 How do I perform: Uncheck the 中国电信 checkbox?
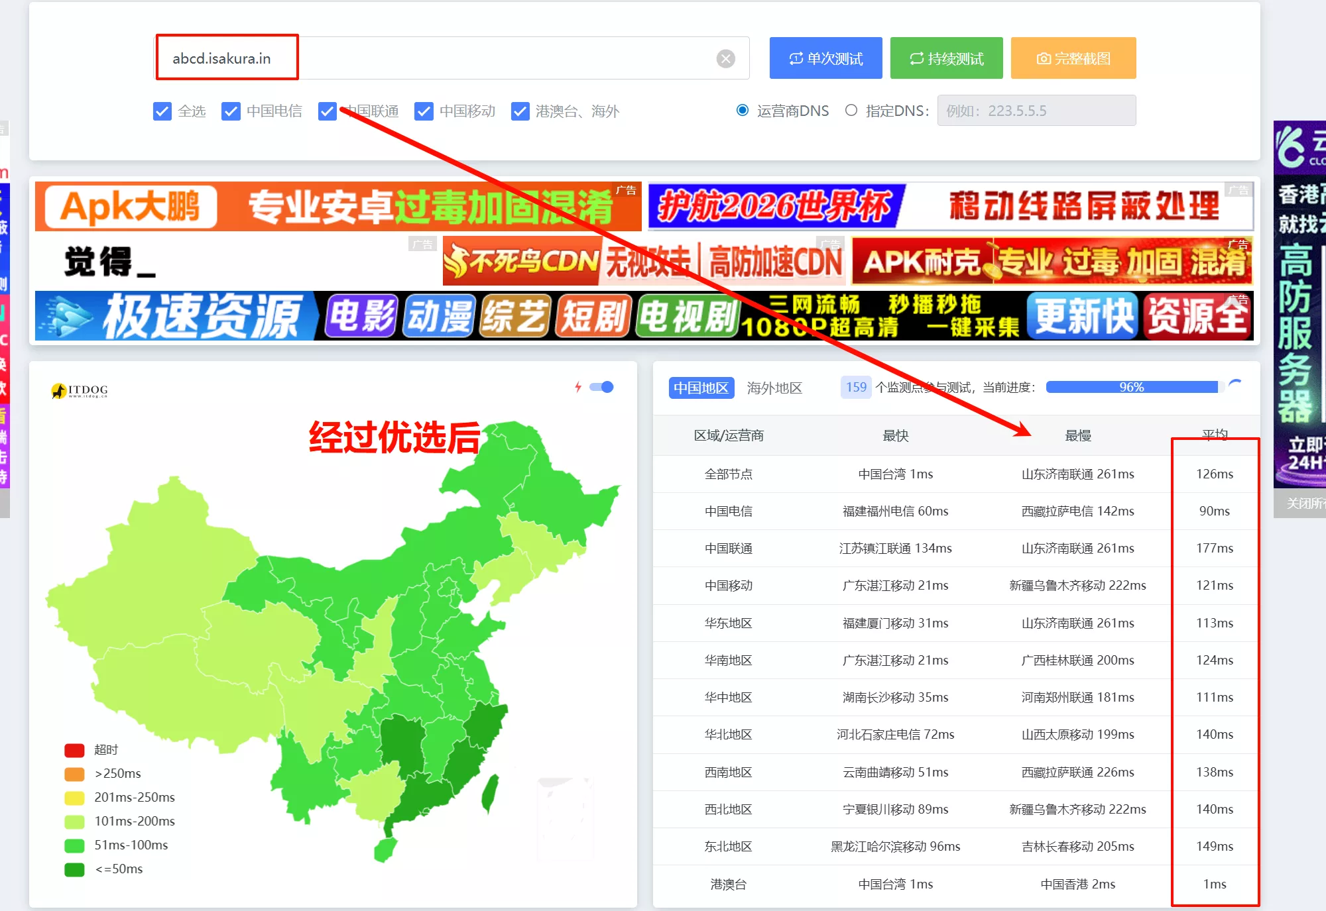231,111
